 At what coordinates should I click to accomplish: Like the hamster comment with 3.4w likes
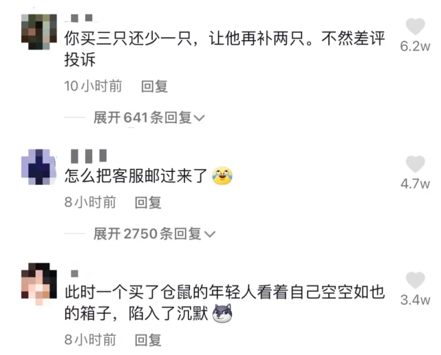[x=415, y=280]
